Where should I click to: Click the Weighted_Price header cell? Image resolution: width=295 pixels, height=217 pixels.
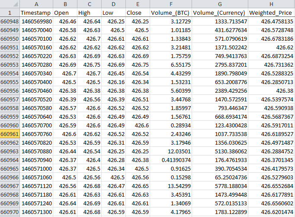(x=272, y=13)
